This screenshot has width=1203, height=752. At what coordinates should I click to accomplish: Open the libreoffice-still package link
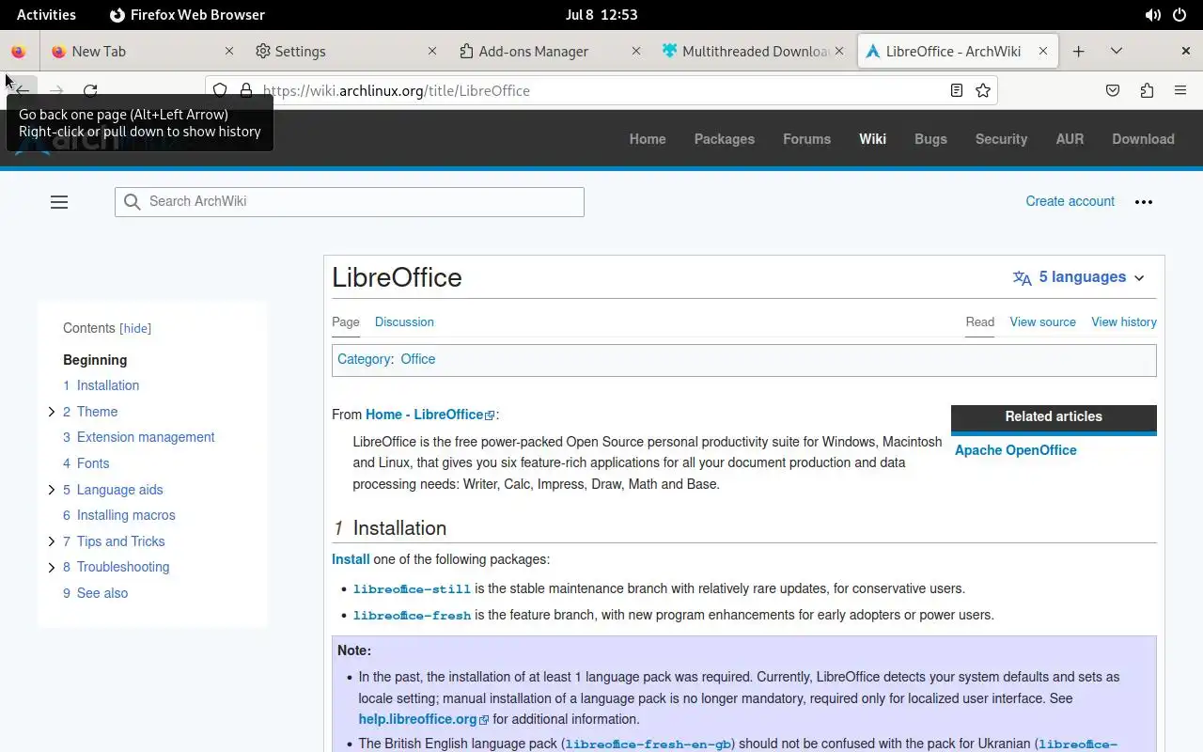click(412, 589)
